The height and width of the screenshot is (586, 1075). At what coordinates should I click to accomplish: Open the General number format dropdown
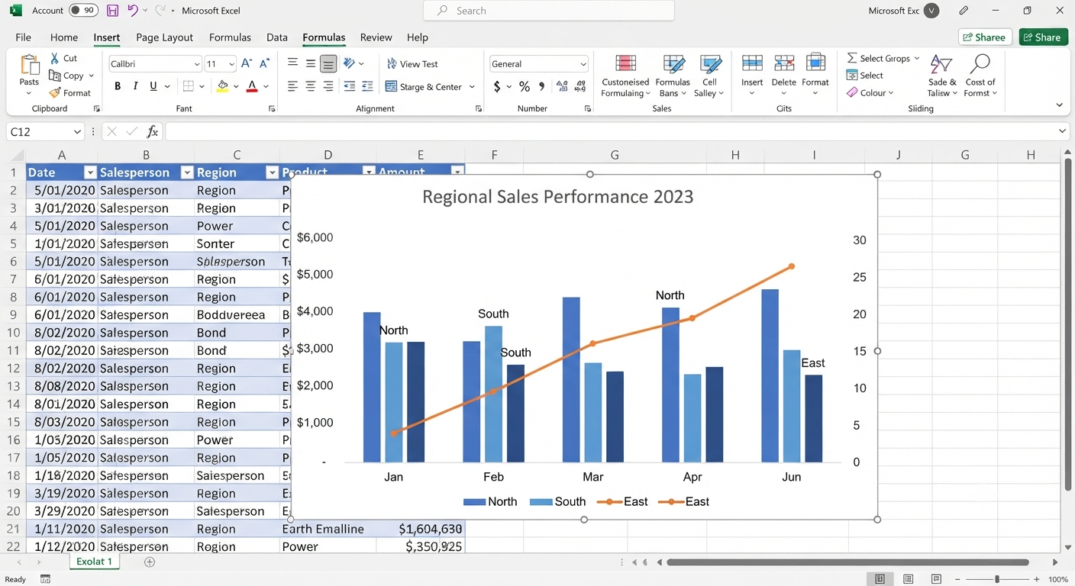coord(583,64)
